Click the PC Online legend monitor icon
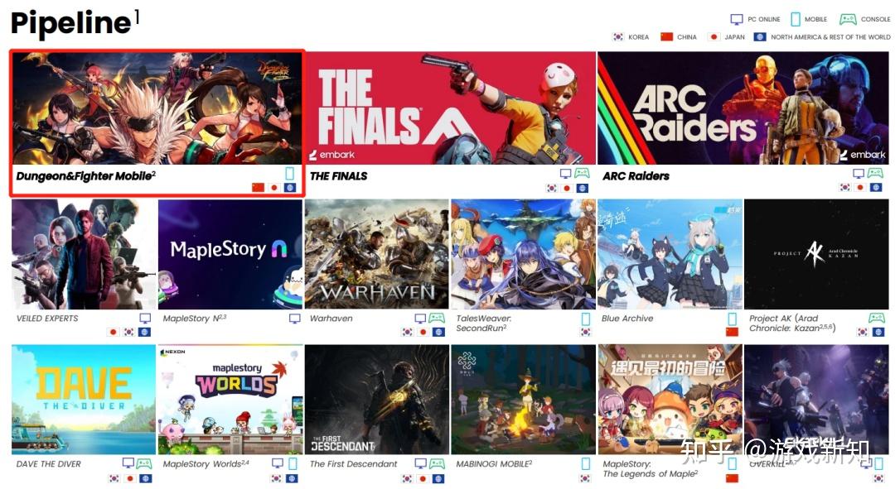Image resolution: width=895 pixels, height=489 pixels. [x=737, y=19]
